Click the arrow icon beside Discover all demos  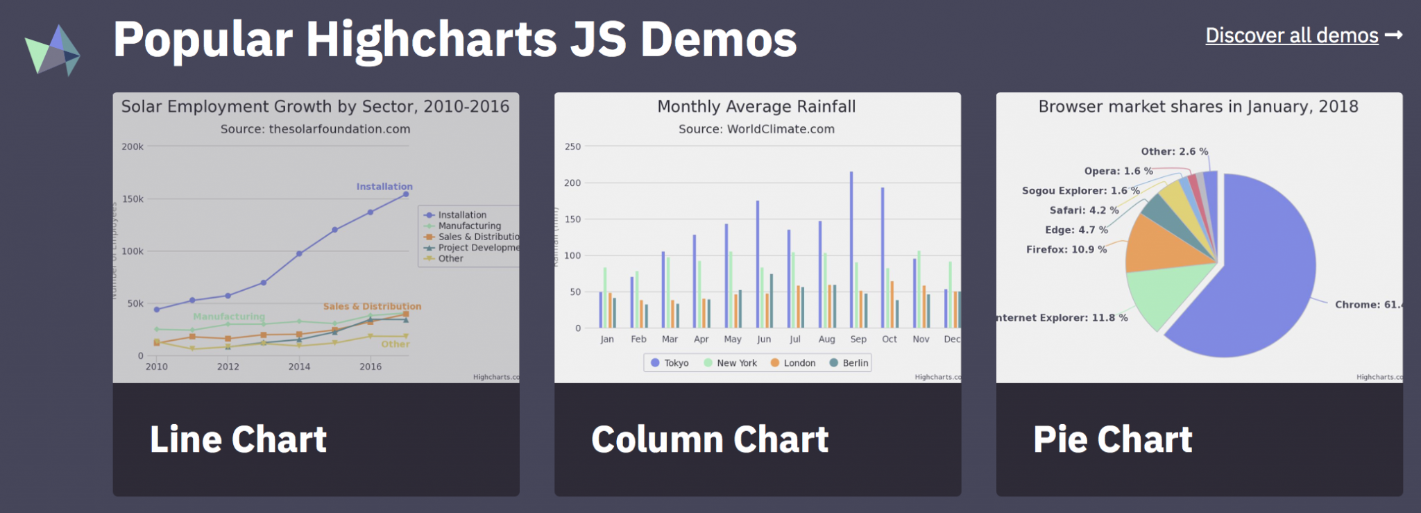point(1393,35)
